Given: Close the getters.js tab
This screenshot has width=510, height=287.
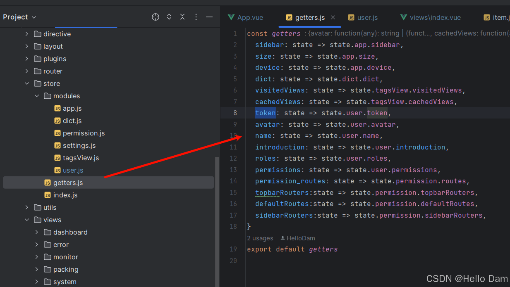Looking at the screenshot, I should click(333, 17).
